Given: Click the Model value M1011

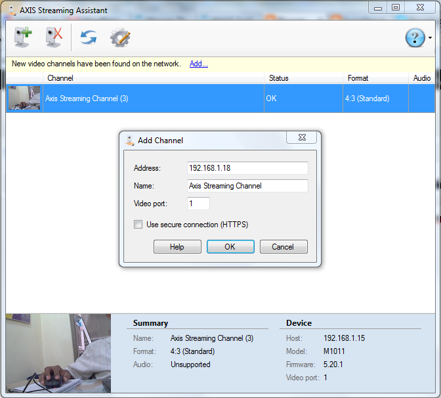Looking at the screenshot, I should tap(334, 351).
